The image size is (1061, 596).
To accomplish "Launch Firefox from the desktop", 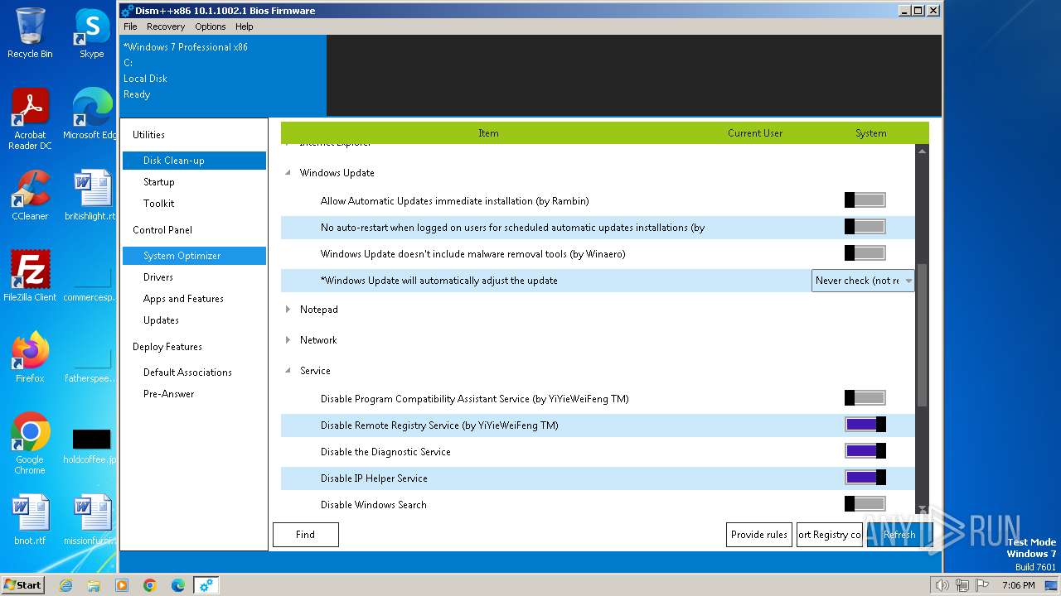I will (x=30, y=357).
